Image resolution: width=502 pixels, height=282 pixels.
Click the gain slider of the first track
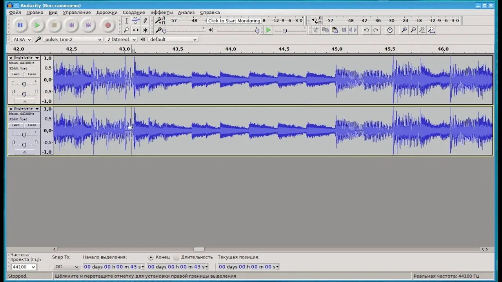coord(24,84)
